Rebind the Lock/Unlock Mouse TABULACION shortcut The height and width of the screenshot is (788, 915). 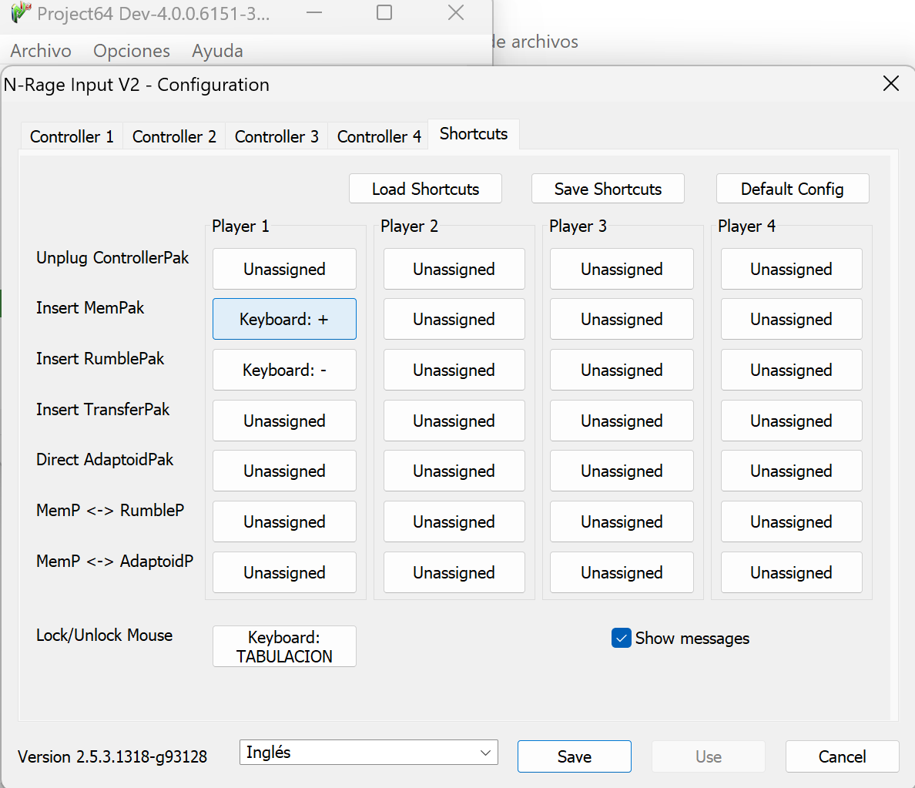(x=284, y=646)
